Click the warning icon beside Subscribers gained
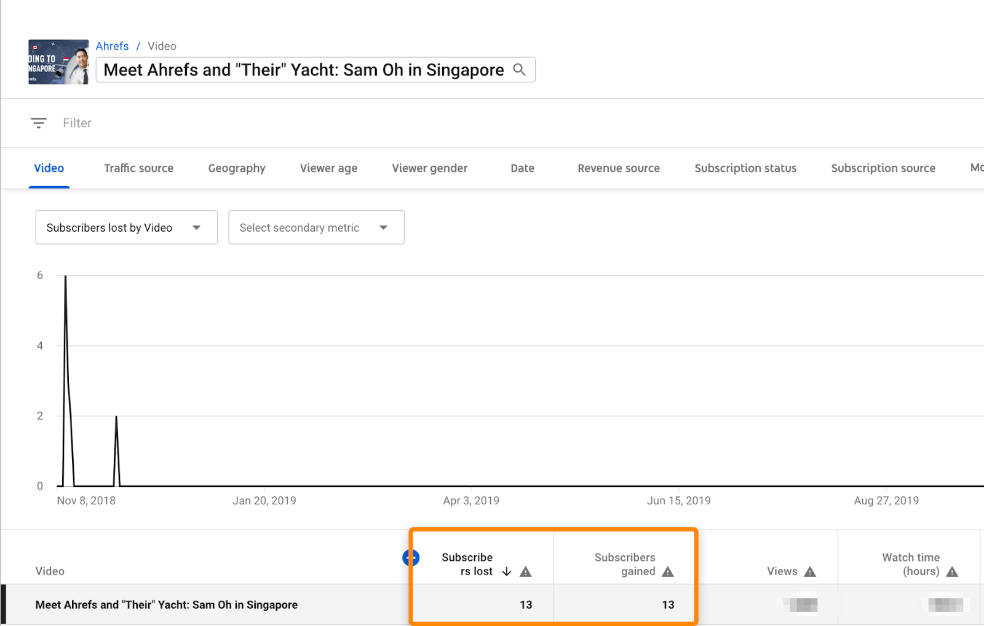Viewport: 984px width, 626px height. click(x=669, y=571)
